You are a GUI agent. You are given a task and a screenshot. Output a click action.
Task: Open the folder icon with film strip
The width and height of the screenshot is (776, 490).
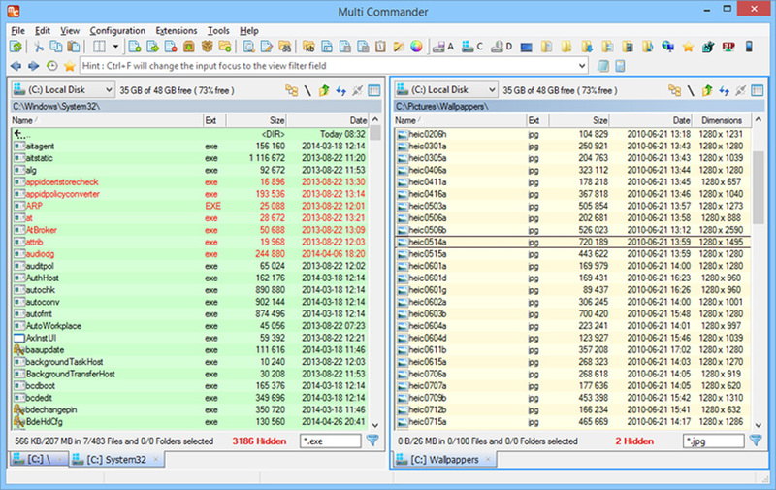[628, 47]
